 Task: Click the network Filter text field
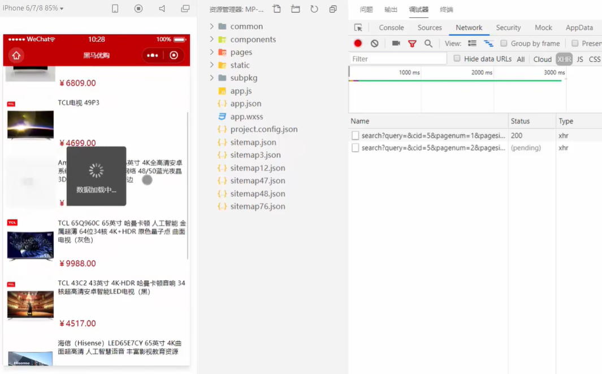coord(398,59)
